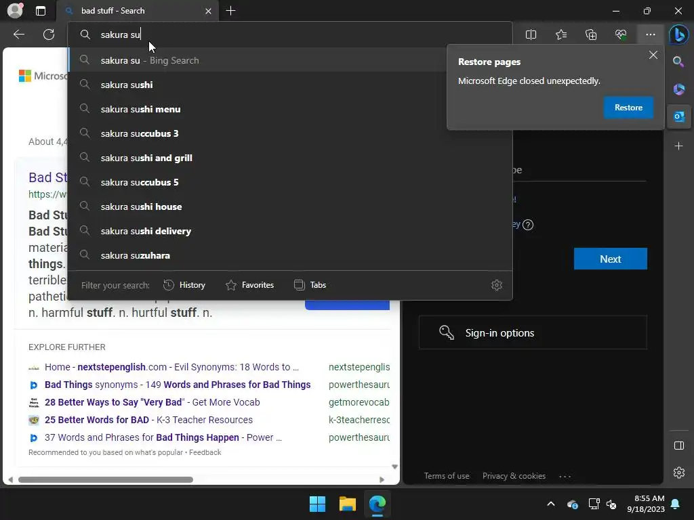
Task: Open Sign-in options
Action: pyautogui.click(x=533, y=332)
